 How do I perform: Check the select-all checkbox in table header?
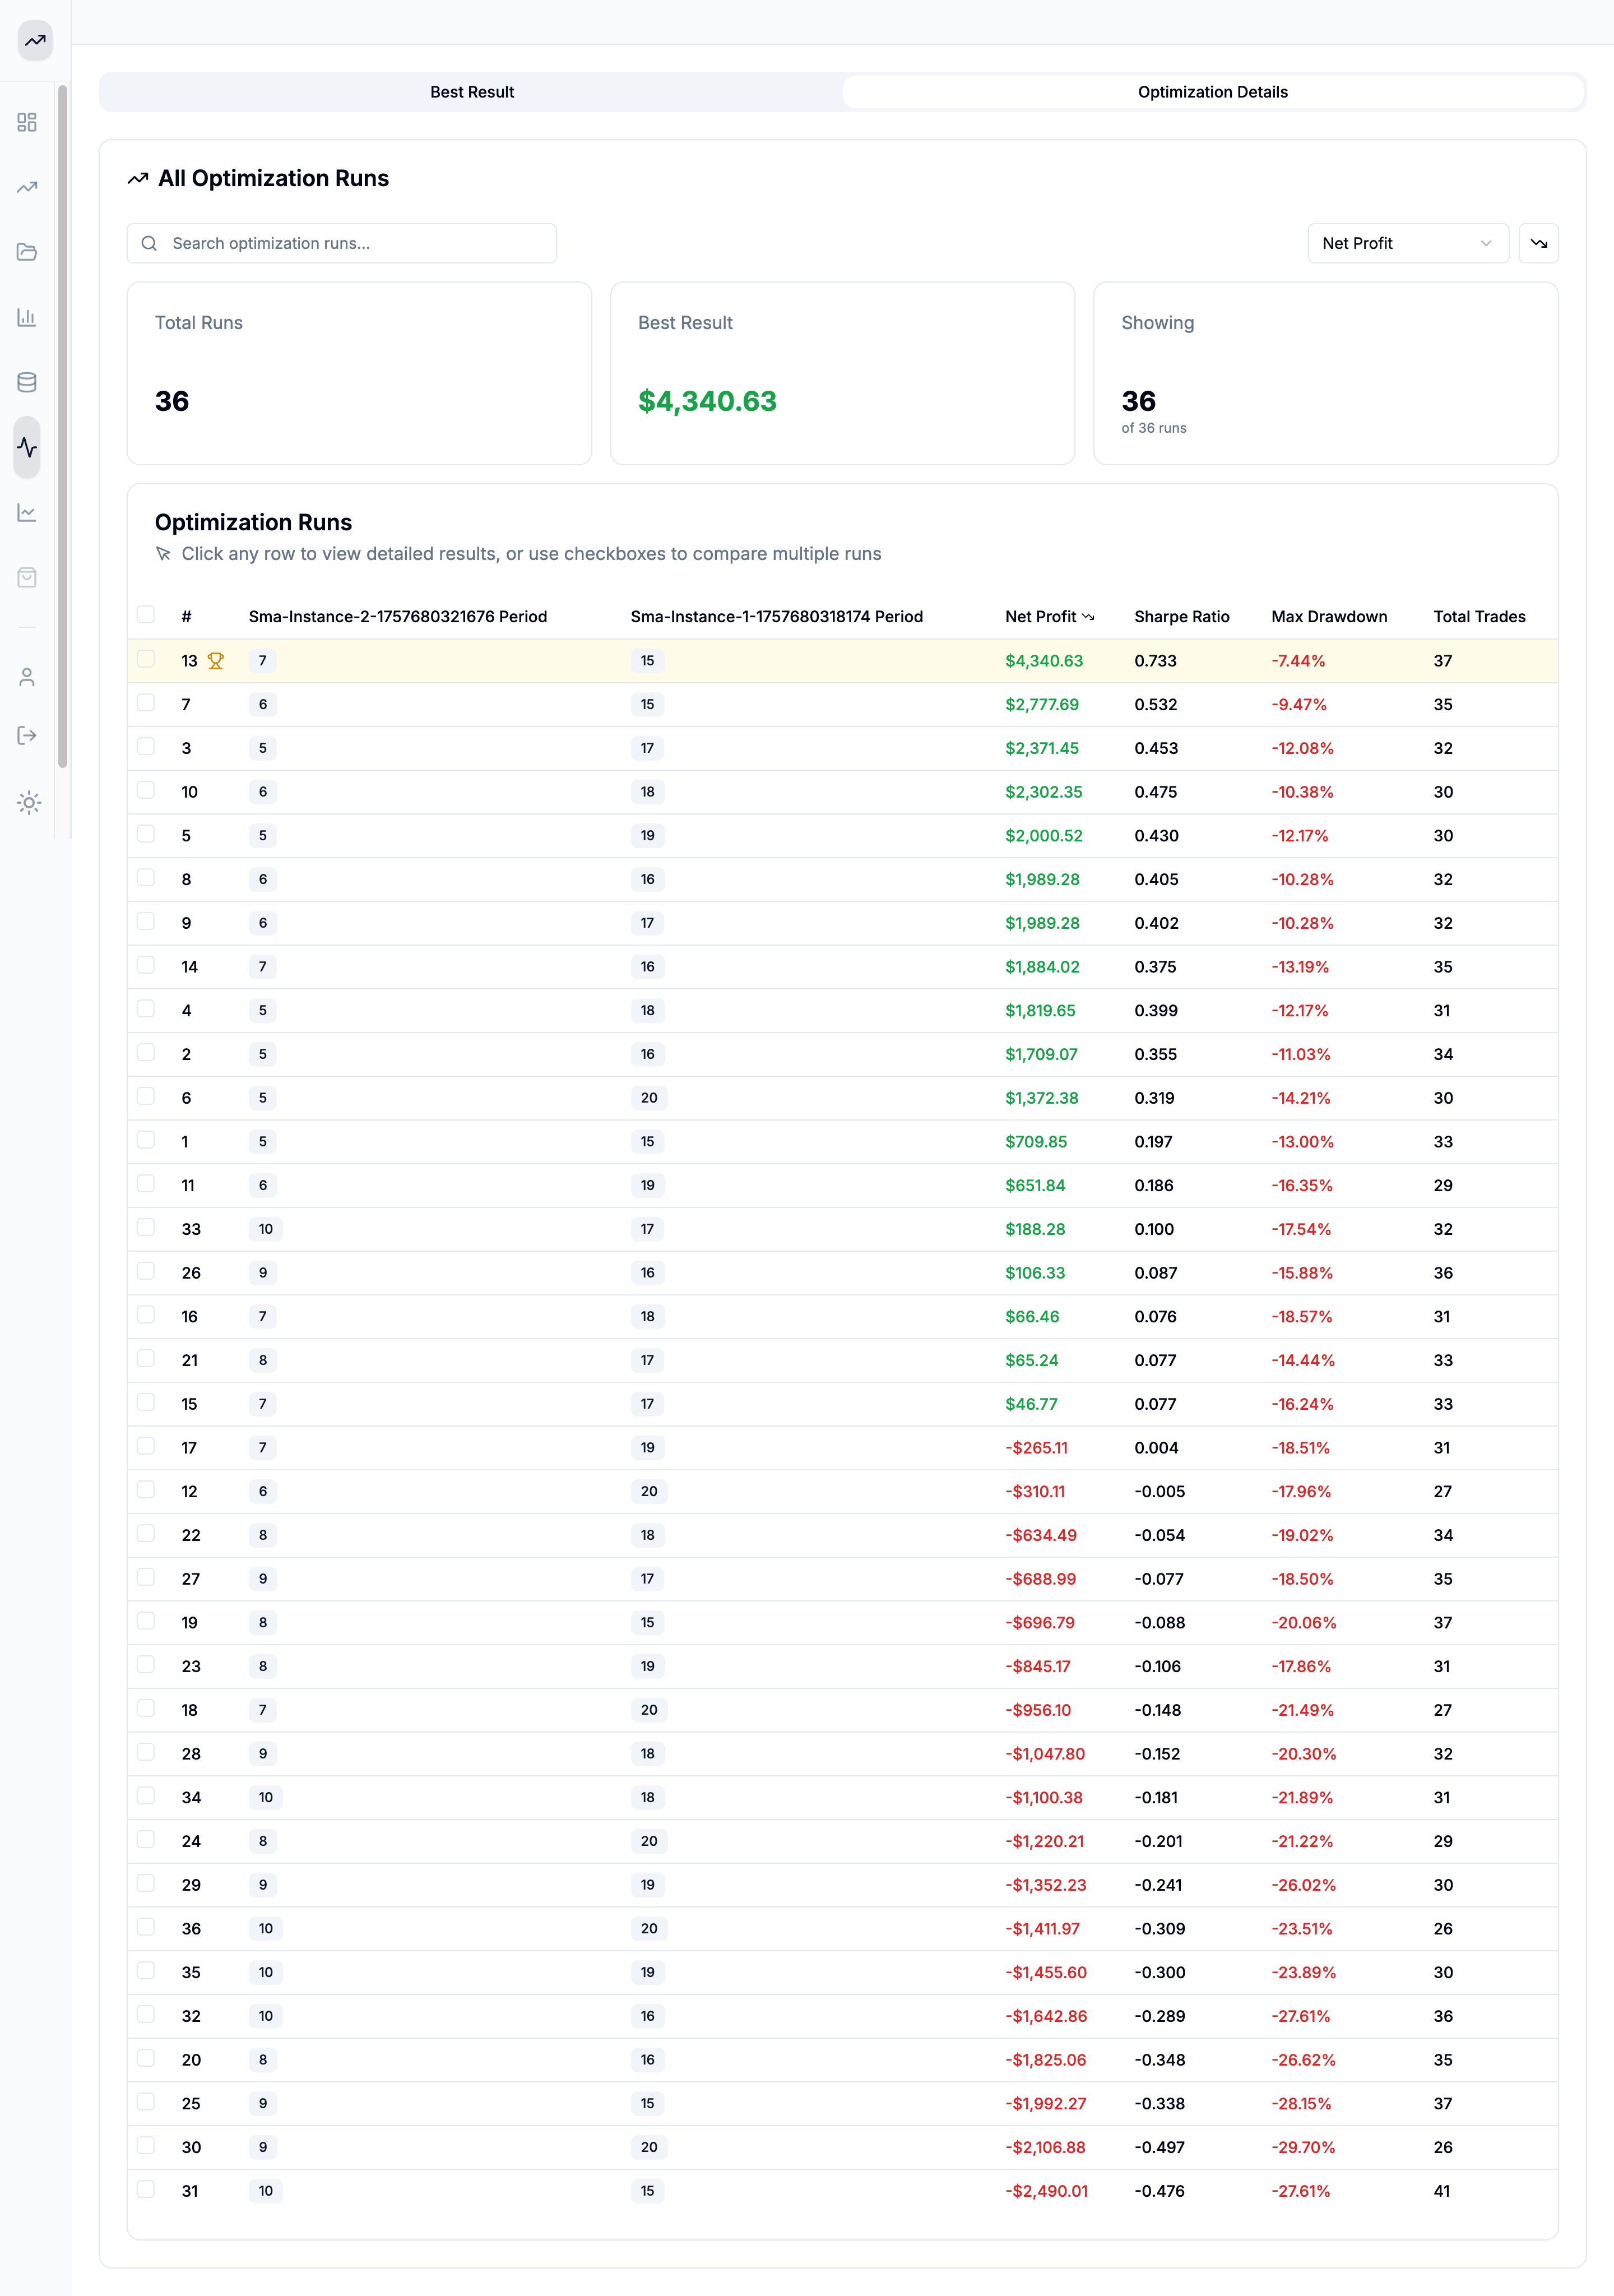(146, 615)
